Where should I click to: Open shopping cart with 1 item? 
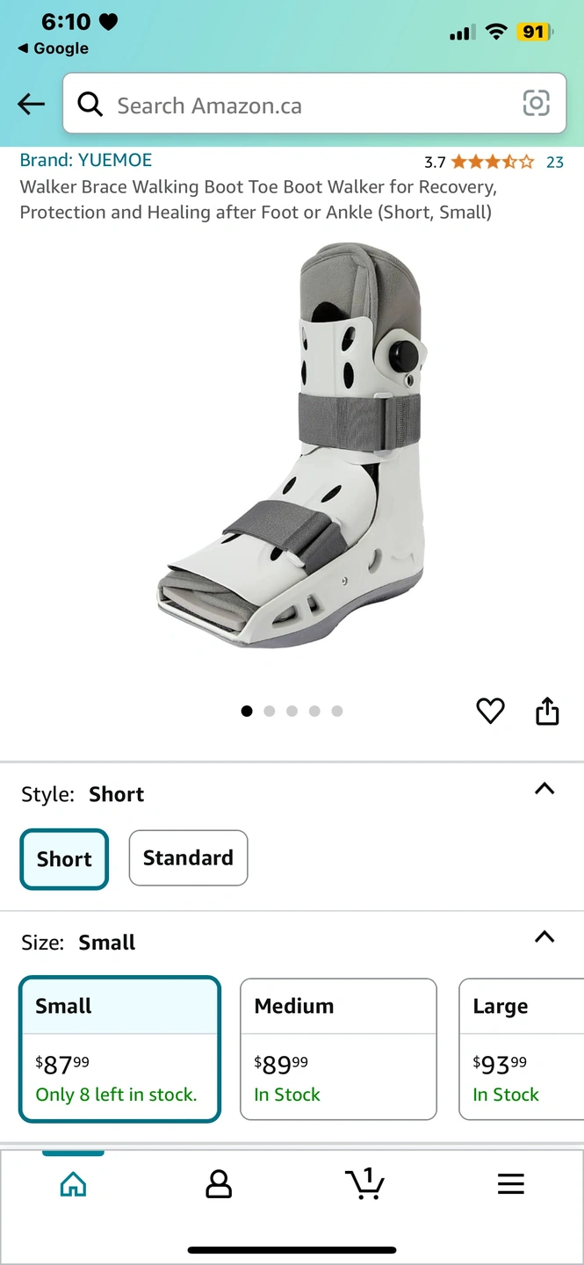click(x=364, y=1183)
